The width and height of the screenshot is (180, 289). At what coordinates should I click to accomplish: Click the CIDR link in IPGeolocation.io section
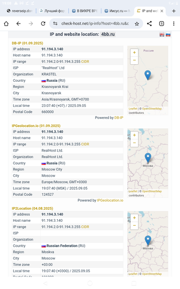tap(85, 144)
